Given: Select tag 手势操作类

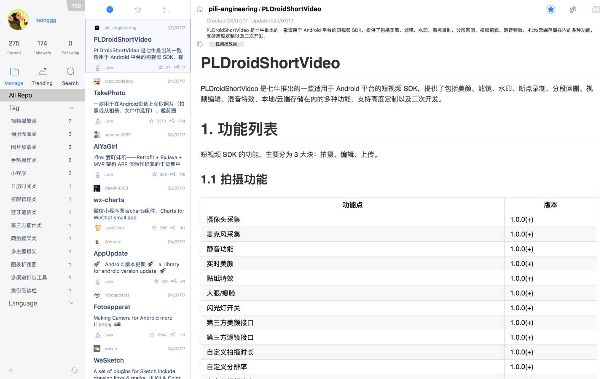Looking at the screenshot, I should click(42, 160).
